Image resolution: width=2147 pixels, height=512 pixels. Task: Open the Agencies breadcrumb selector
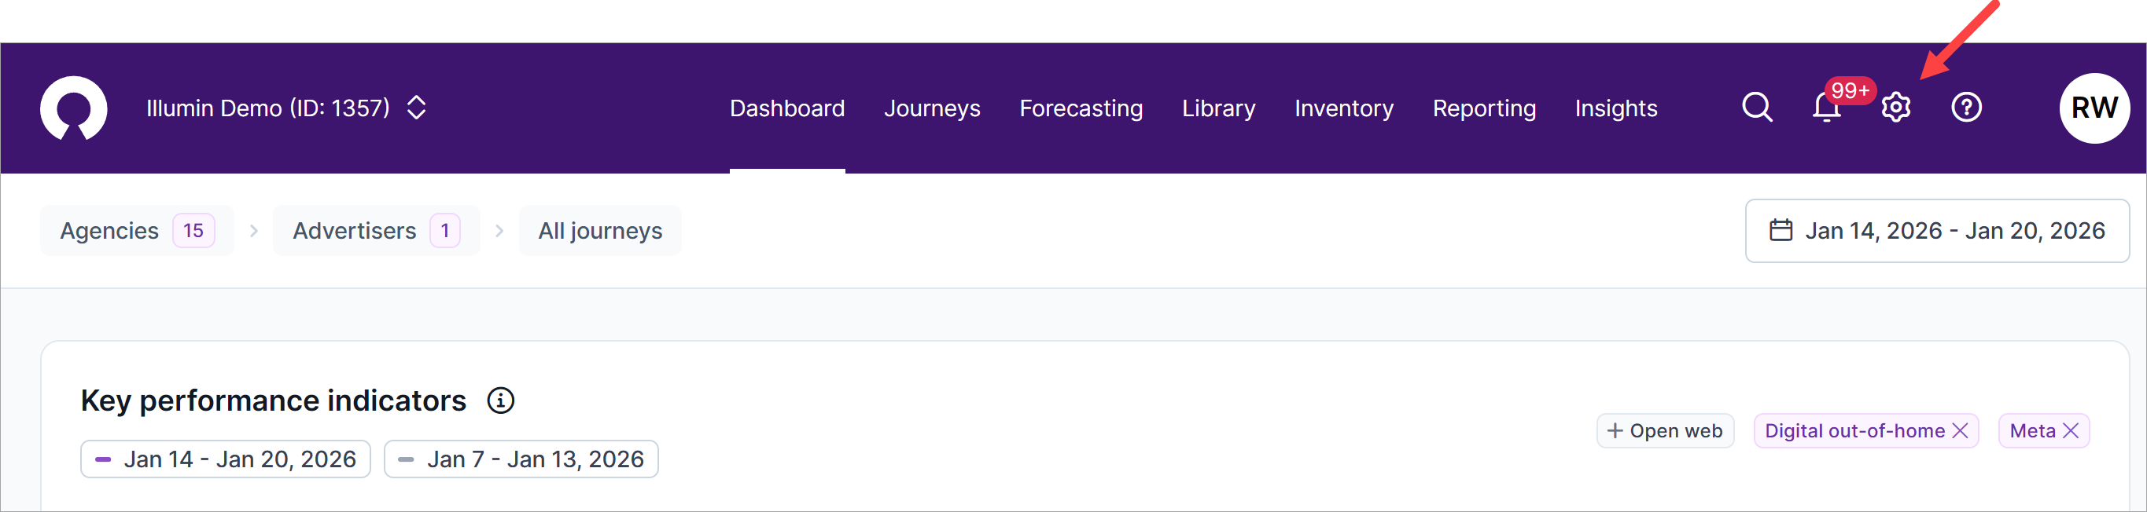point(137,231)
